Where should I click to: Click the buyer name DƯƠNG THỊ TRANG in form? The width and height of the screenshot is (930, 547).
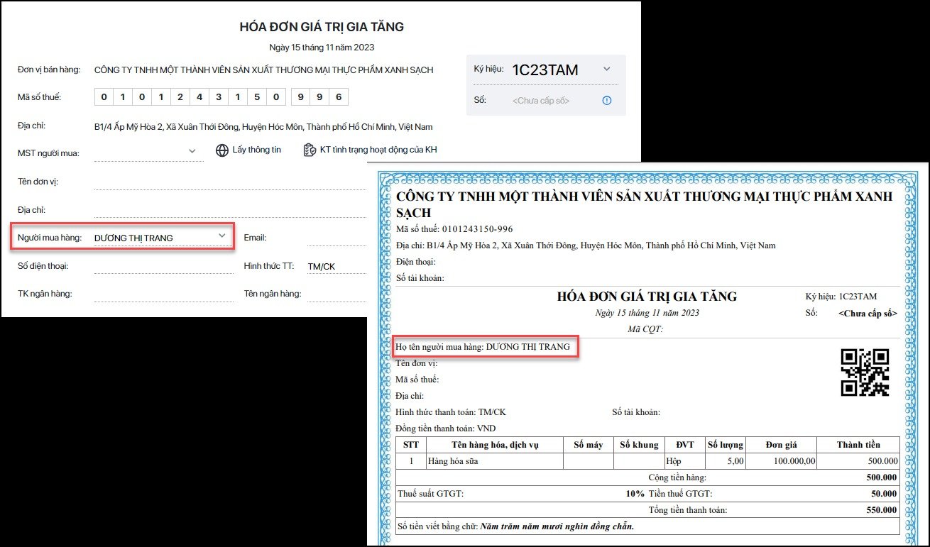[133, 238]
